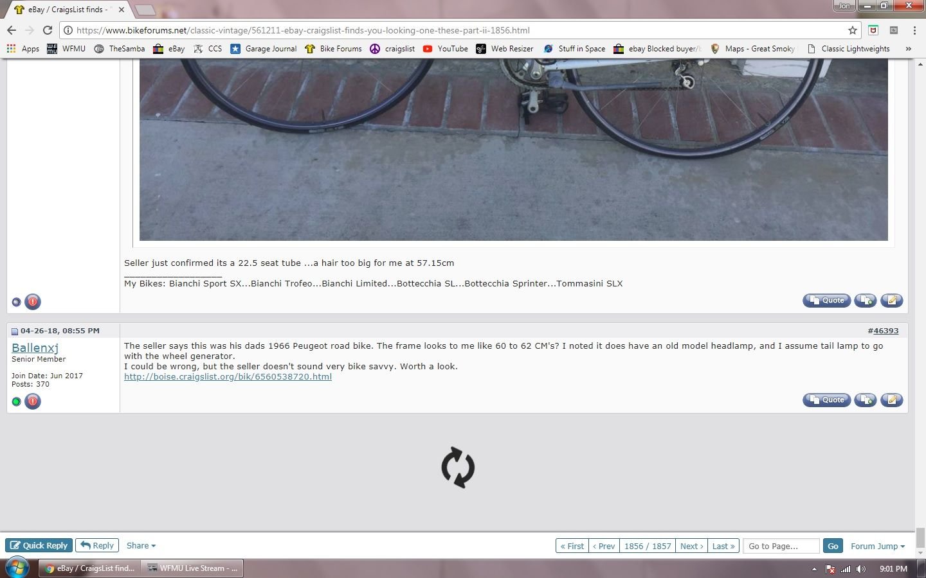Open the tray network status icon
Screen dimensions: 926x578
[846, 569]
